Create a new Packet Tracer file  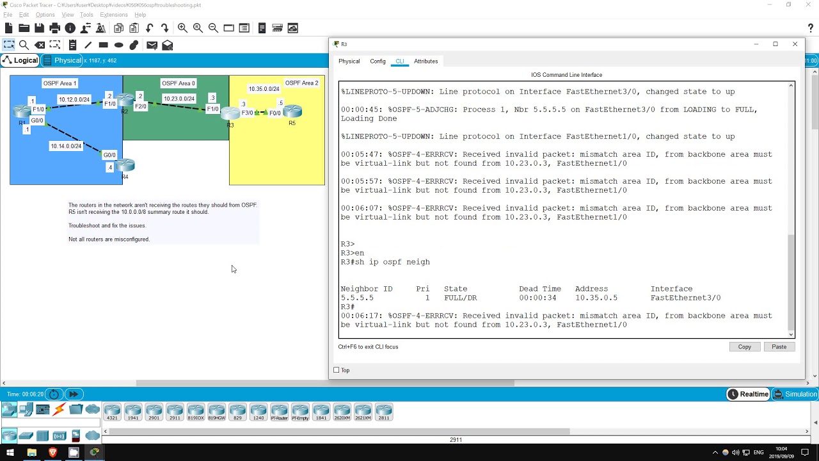point(8,28)
